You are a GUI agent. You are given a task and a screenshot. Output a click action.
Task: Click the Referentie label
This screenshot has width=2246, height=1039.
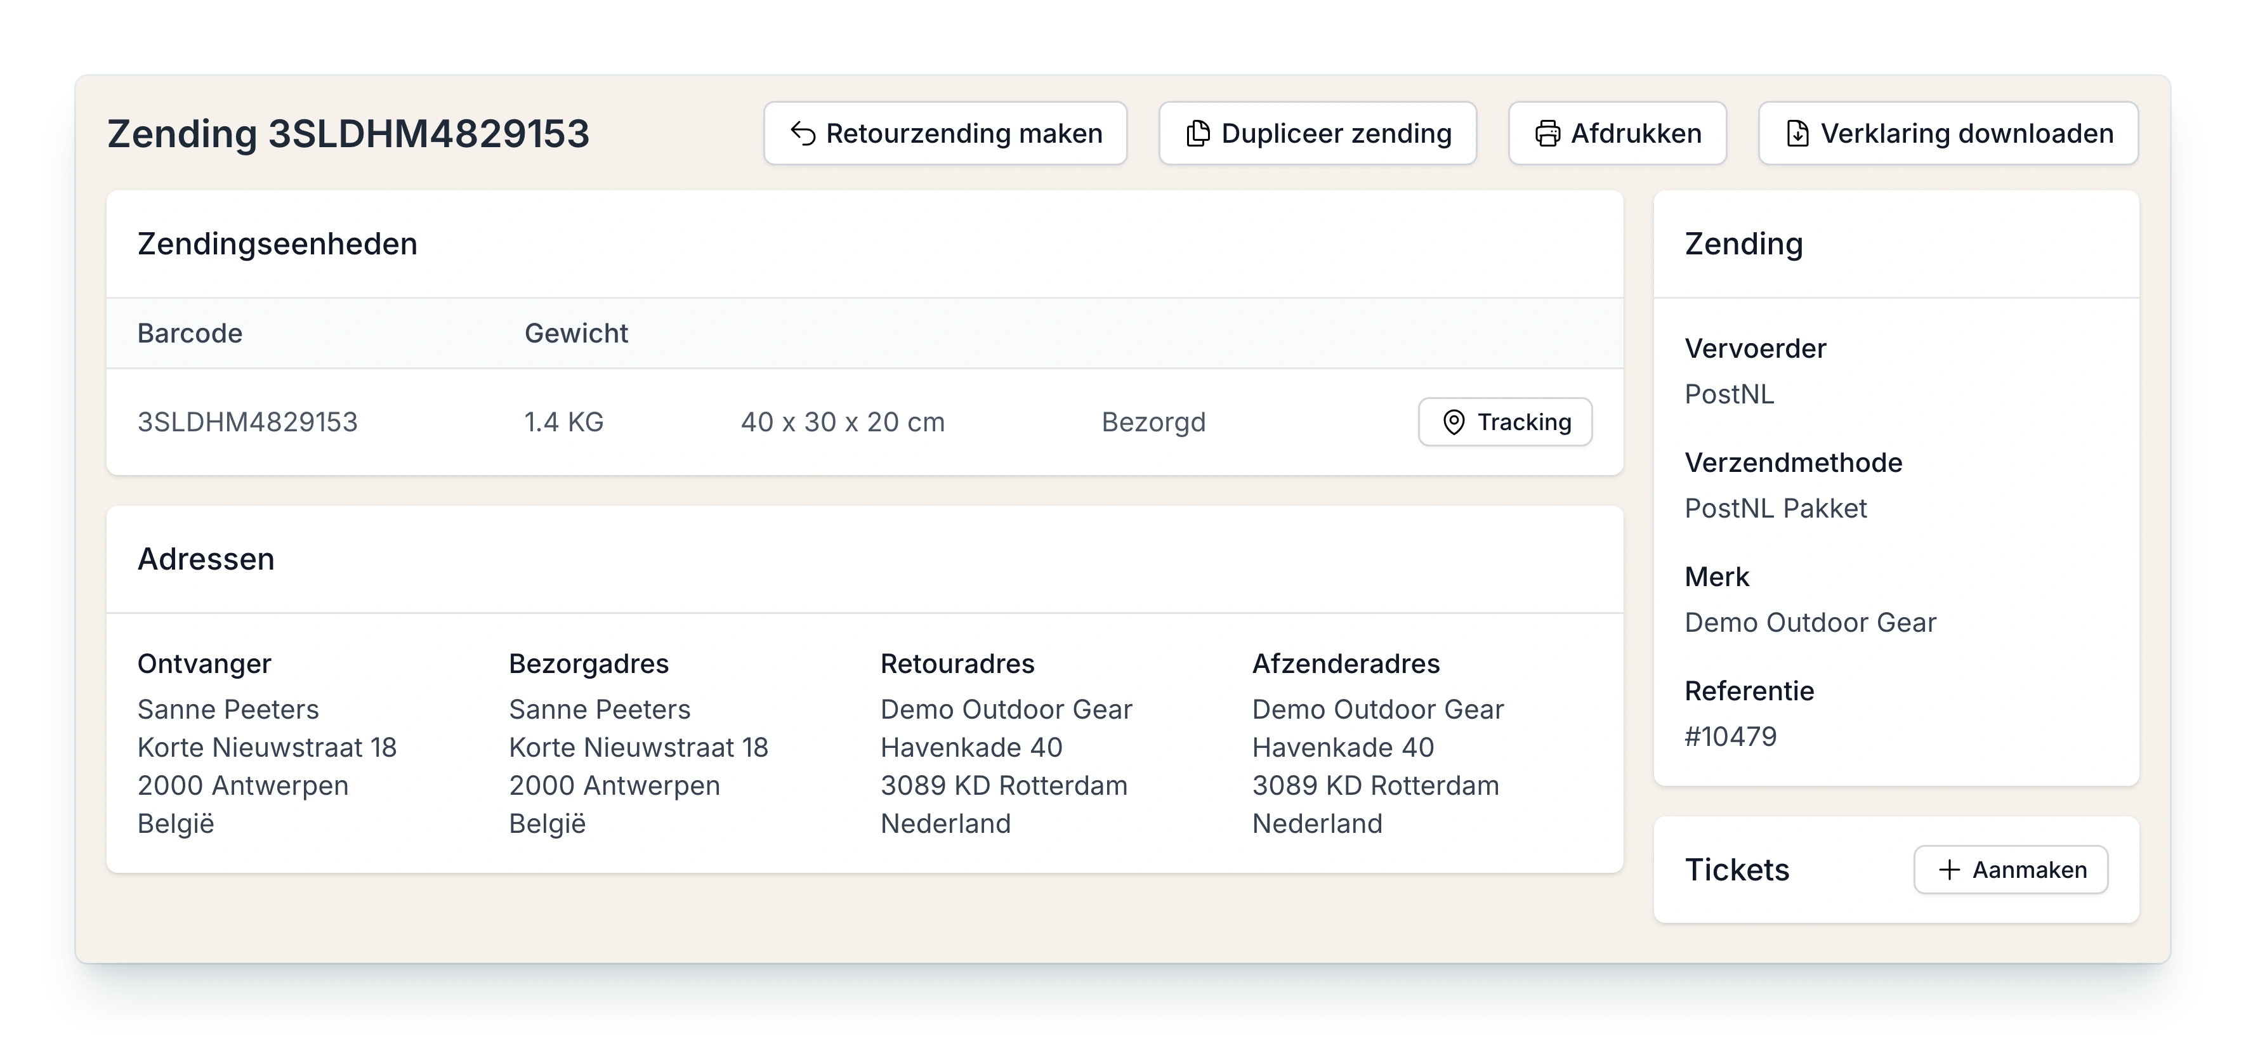click(x=1749, y=691)
